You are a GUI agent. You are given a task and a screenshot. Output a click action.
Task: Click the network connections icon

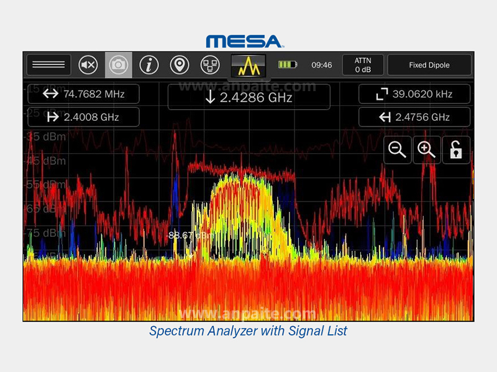[209, 64]
